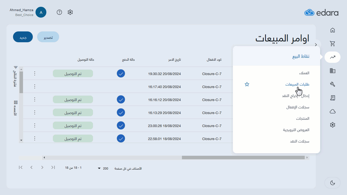Screen dimensions: 347x195
Task: Click the edara logo
Action: [321, 12]
